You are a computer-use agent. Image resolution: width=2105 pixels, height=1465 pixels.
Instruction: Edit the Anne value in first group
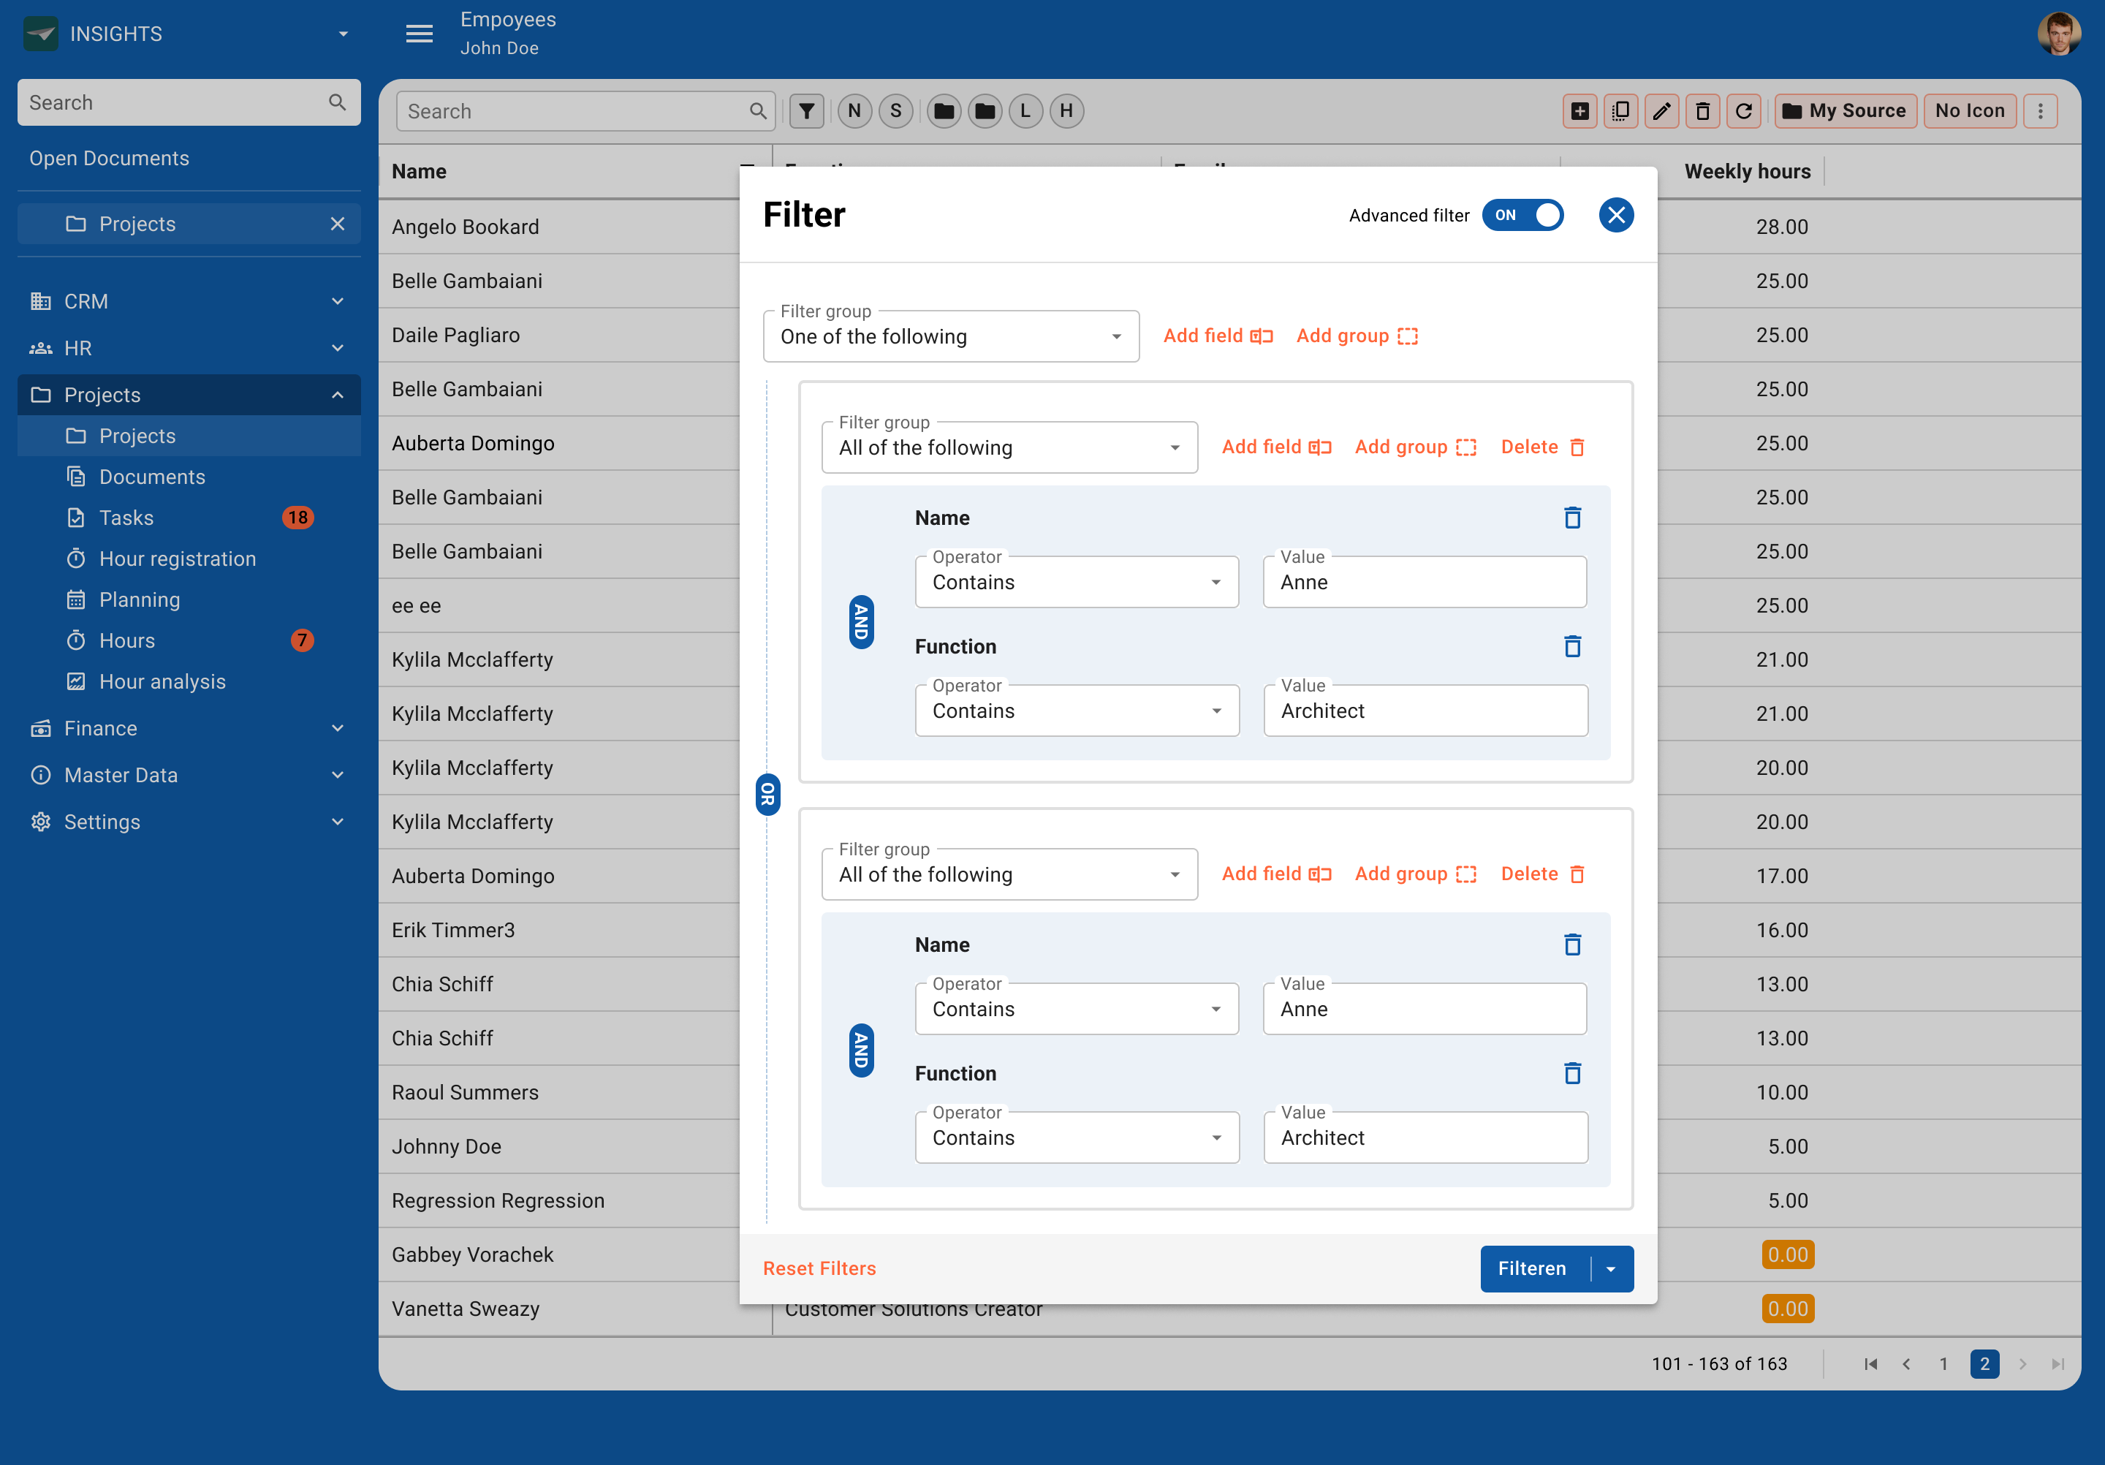click(1425, 582)
